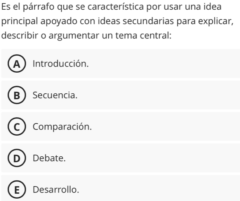Image resolution: width=240 pixels, height=201 pixels.
Task: Click the 'Secuencia.' answer text
Action: point(55,95)
